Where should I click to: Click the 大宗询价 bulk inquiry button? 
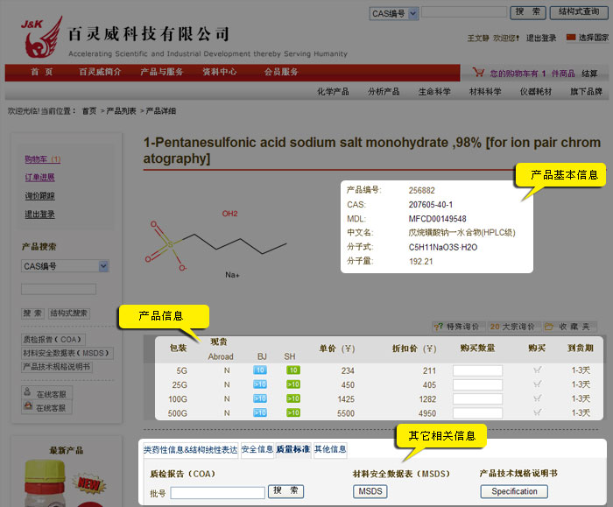(x=512, y=327)
